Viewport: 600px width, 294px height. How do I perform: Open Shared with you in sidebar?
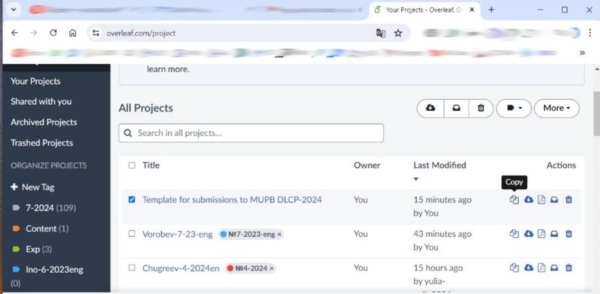click(x=41, y=101)
